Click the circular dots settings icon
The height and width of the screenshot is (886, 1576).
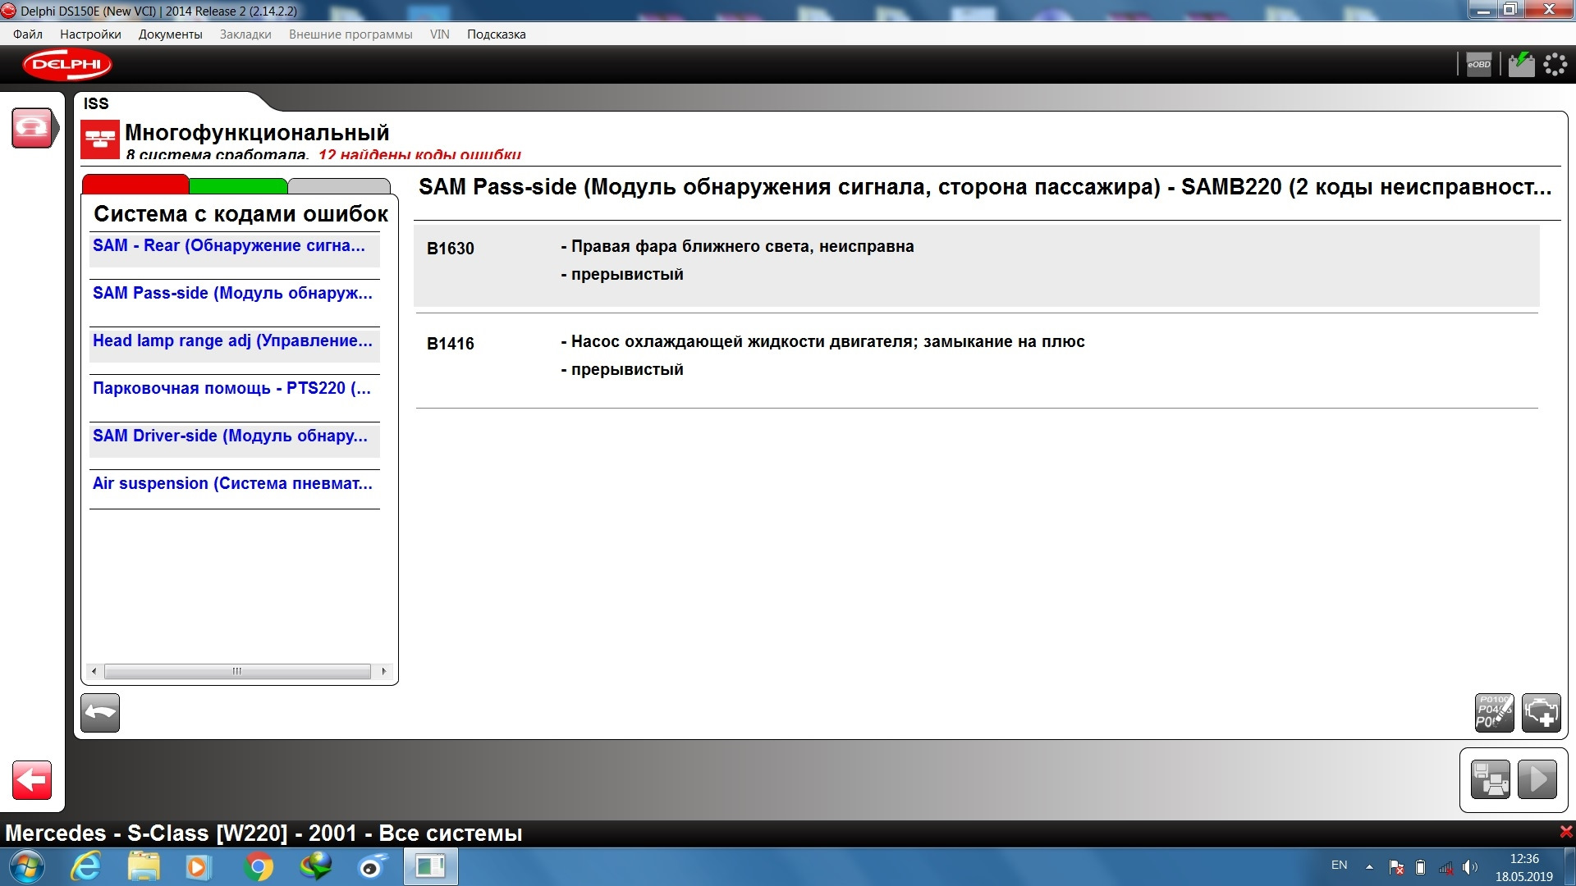[1555, 65]
